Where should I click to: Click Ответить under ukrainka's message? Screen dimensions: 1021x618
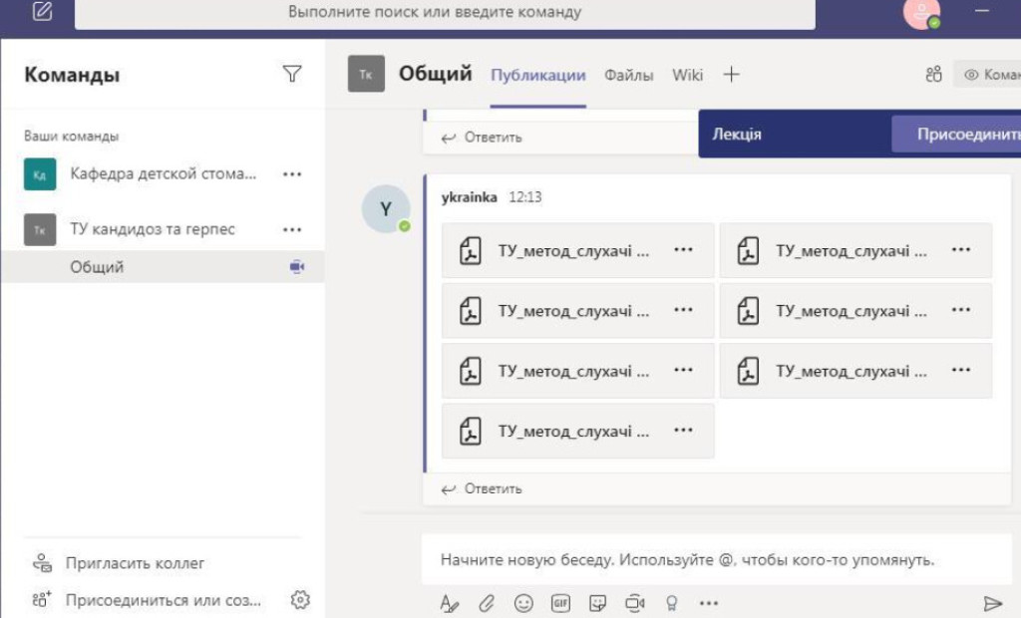point(483,488)
